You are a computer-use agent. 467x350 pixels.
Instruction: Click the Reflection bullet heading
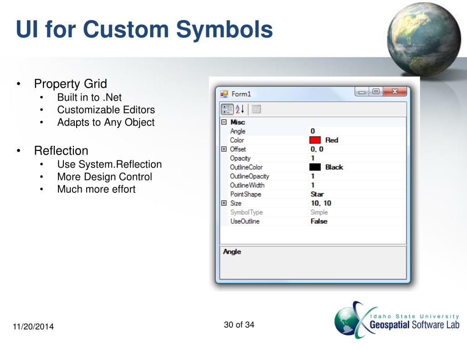pos(61,150)
